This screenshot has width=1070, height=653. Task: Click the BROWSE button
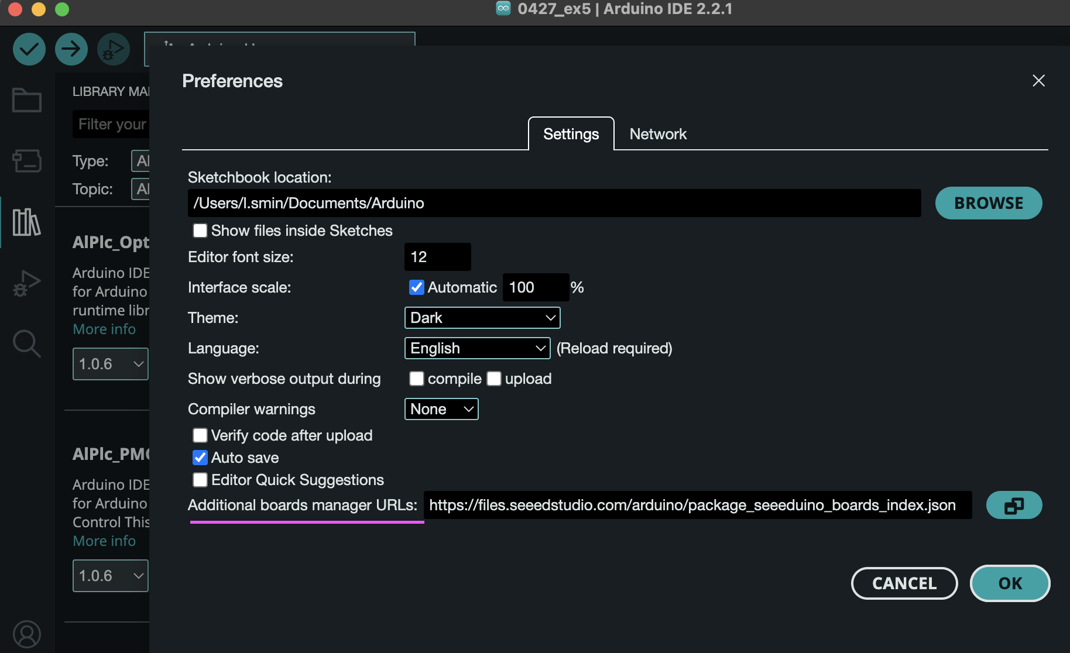[x=989, y=203]
